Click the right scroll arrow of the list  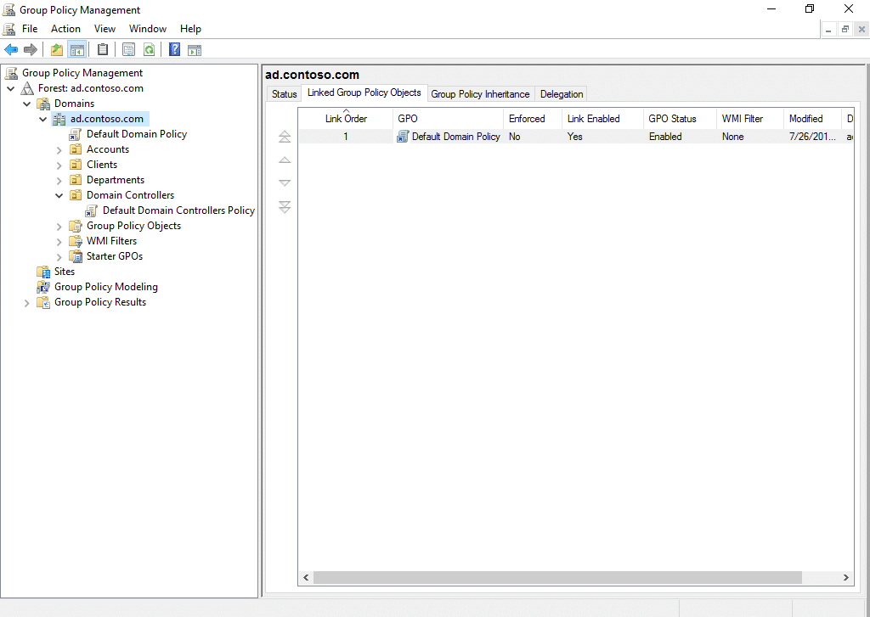tap(846, 578)
